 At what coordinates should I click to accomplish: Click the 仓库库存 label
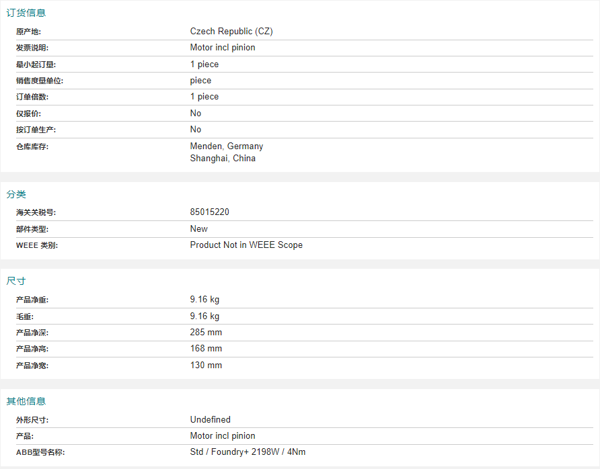click(x=32, y=146)
